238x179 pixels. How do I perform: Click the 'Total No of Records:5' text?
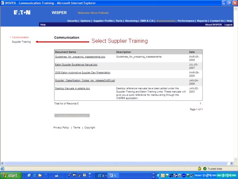[x=66, y=103]
